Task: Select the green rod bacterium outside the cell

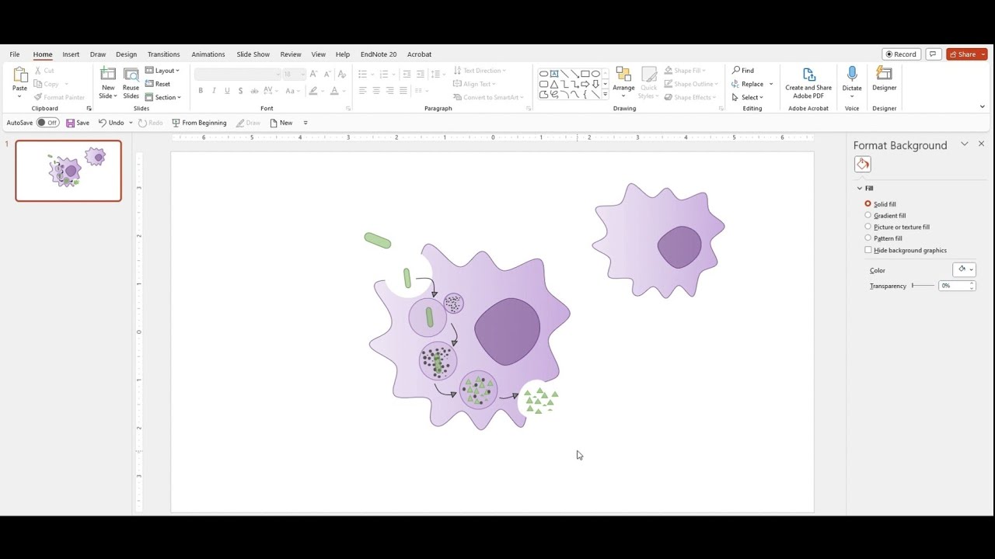Action: [x=378, y=241]
